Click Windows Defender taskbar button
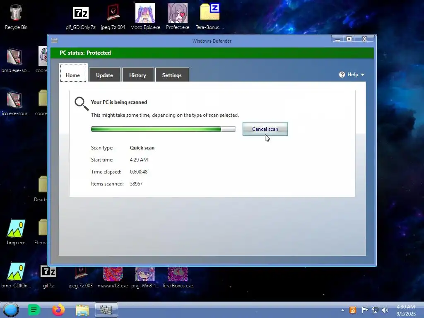This screenshot has height=318, width=424. point(106,310)
